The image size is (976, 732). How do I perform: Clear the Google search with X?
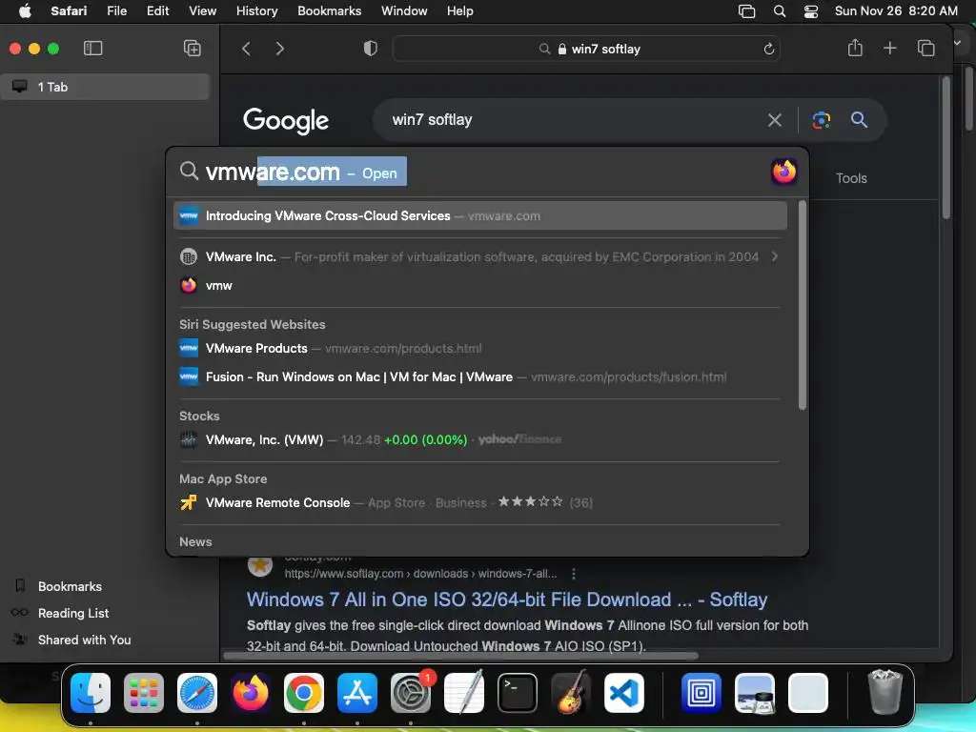click(774, 120)
